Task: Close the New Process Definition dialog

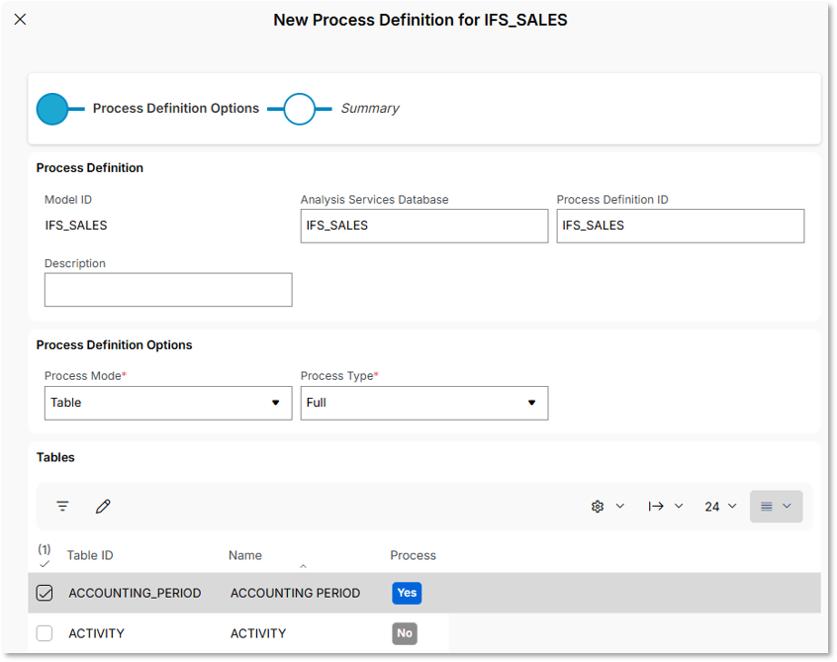Action: click(x=21, y=20)
